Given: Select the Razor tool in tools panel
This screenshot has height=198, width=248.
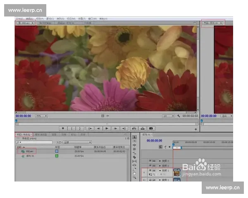Looking at the screenshot, I should [x=135, y=157].
